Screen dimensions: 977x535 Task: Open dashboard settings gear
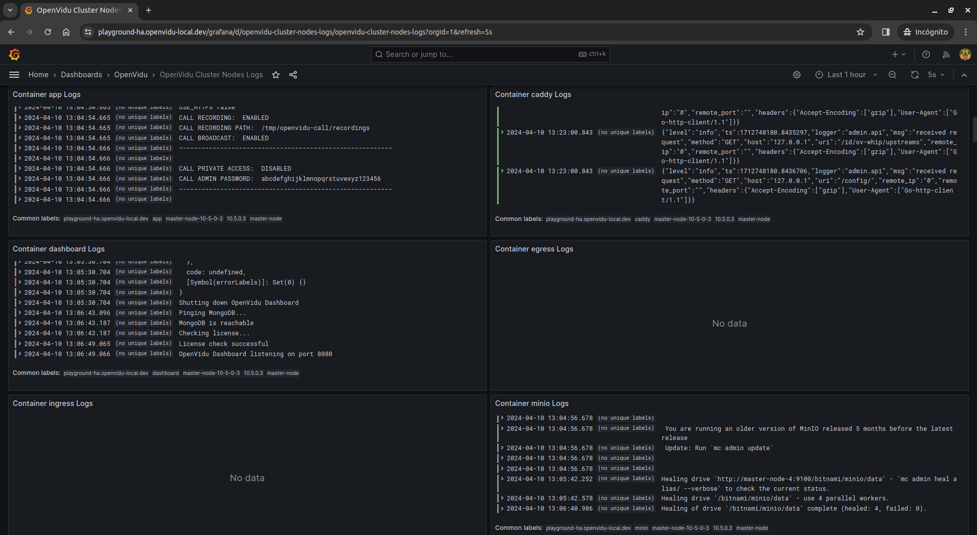click(797, 75)
